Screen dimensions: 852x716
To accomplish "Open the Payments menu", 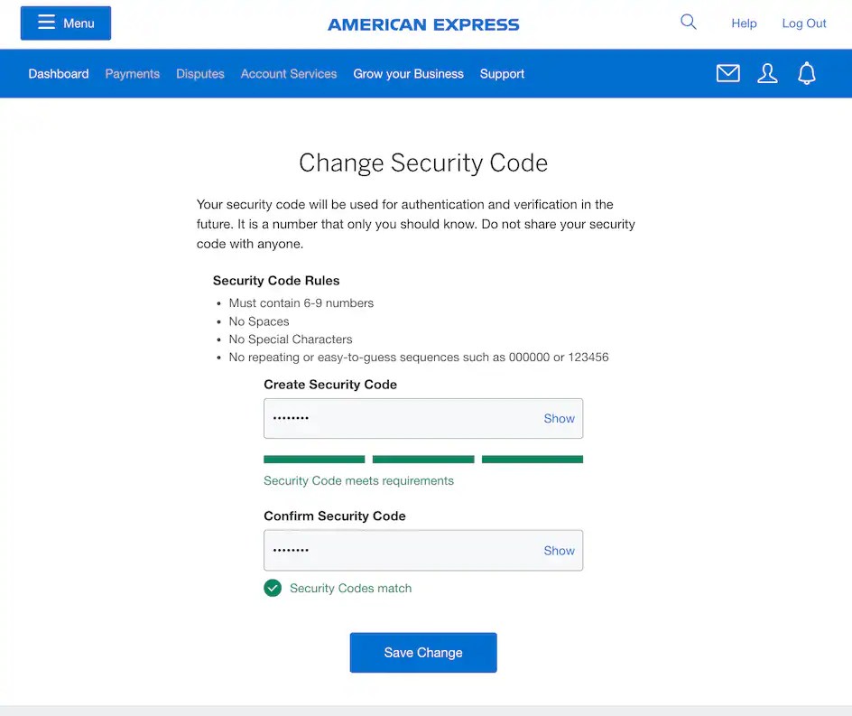I will (132, 74).
